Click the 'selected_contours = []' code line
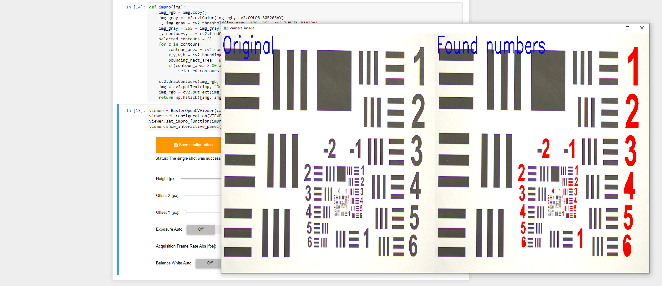This screenshot has width=662, height=286. [x=185, y=39]
